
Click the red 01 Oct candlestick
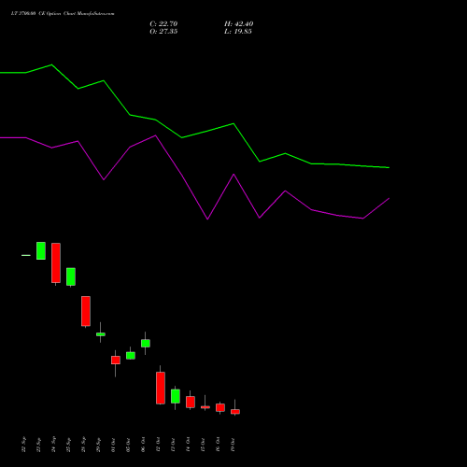click(x=116, y=361)
